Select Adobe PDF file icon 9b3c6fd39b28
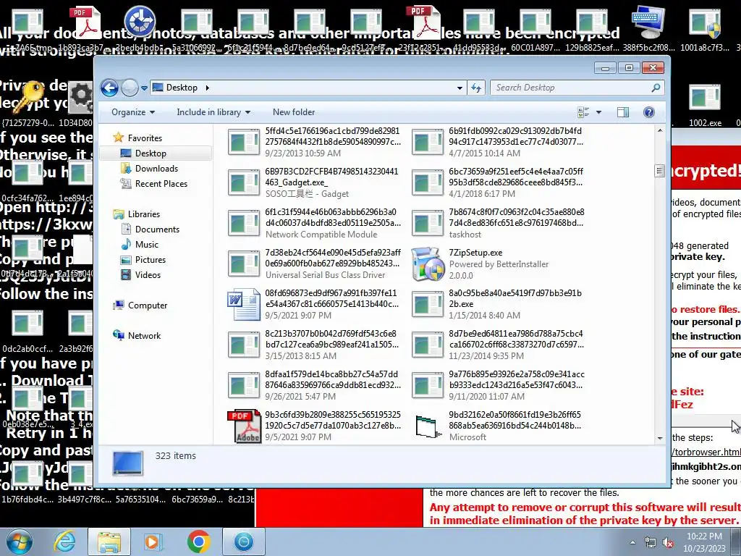The height and width of the screenshot is (556, 741). [244, 426]
